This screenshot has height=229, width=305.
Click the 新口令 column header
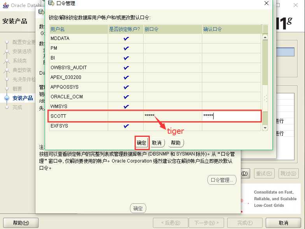pos(173,30)
